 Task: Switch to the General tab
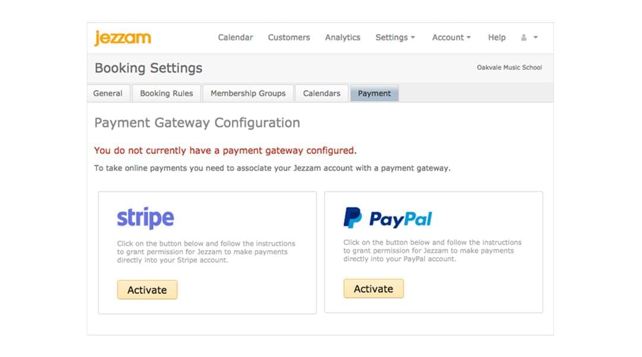tap(108, 93)
